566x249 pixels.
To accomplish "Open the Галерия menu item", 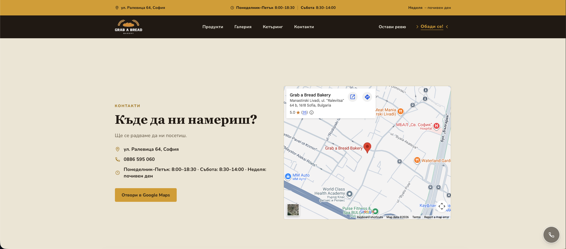I will (x=243, y=27).
